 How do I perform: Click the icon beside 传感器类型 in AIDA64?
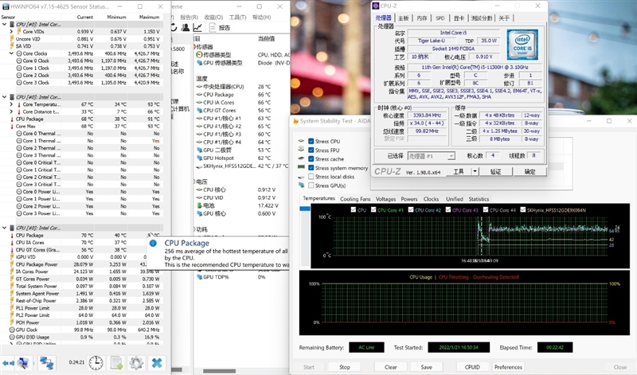[199, 55]
